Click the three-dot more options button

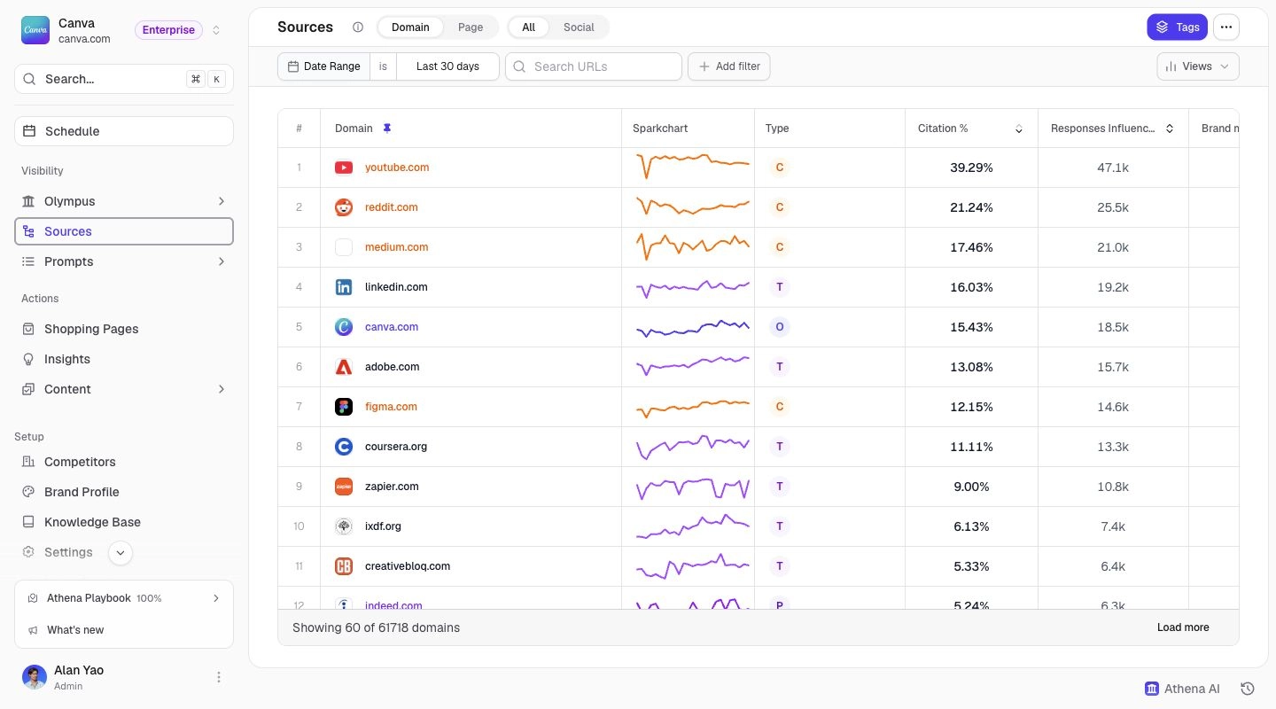1226,27
